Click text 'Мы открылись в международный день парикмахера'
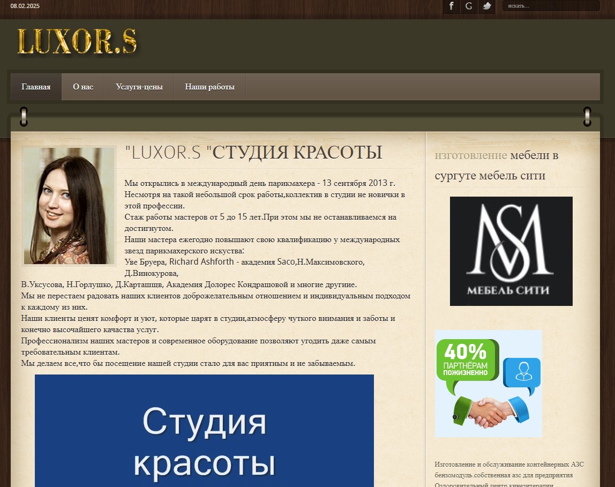This screenshot has width=615, height=487. pos(220,183)
